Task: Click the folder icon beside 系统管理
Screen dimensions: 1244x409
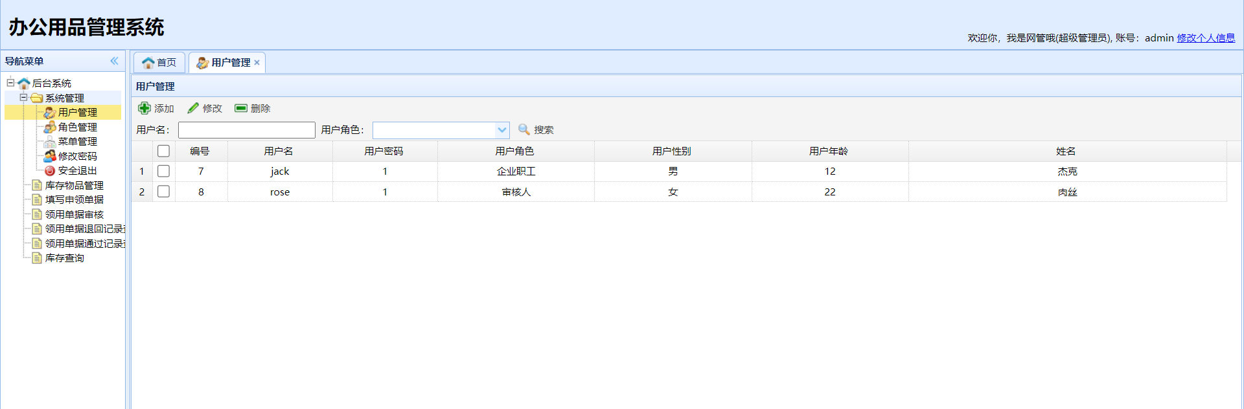Action: tap(37, 98)
